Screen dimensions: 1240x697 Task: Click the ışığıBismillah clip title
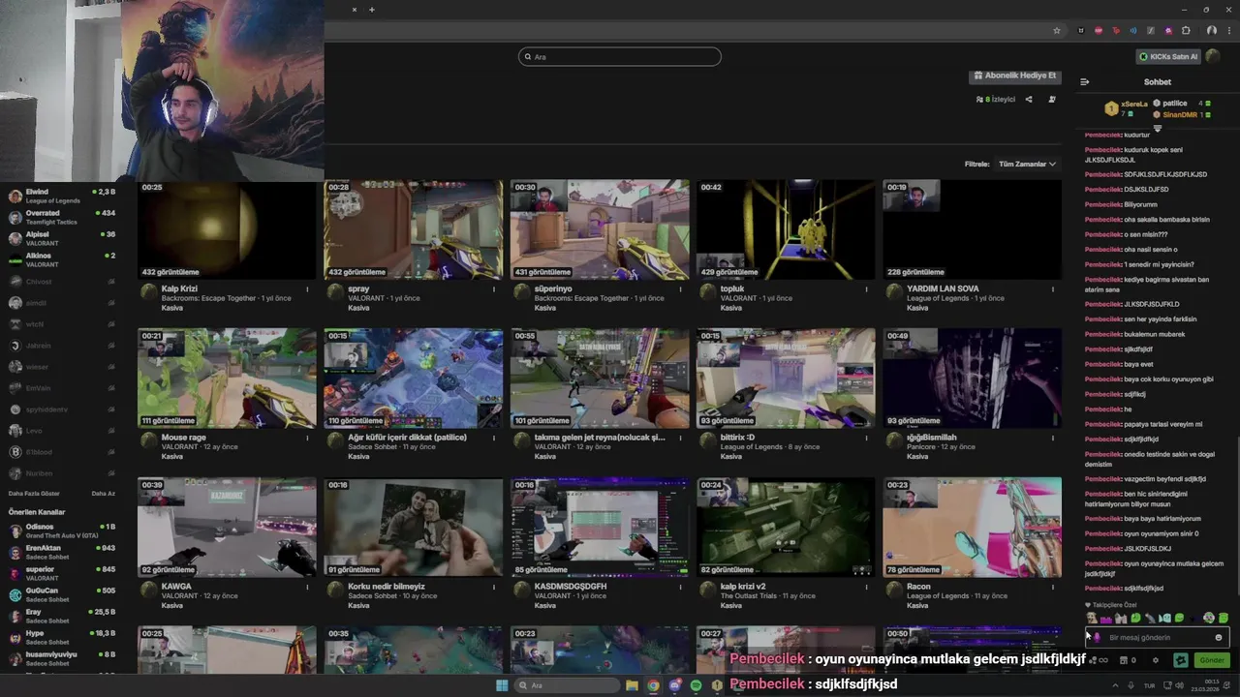click(x=932, y=438)
